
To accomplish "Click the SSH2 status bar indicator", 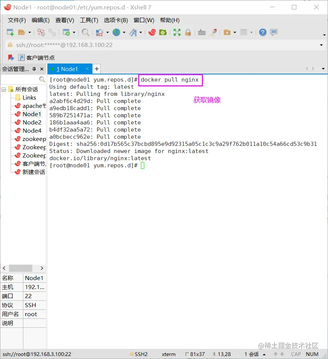I will pyautogui.click(x=139, y=354).
